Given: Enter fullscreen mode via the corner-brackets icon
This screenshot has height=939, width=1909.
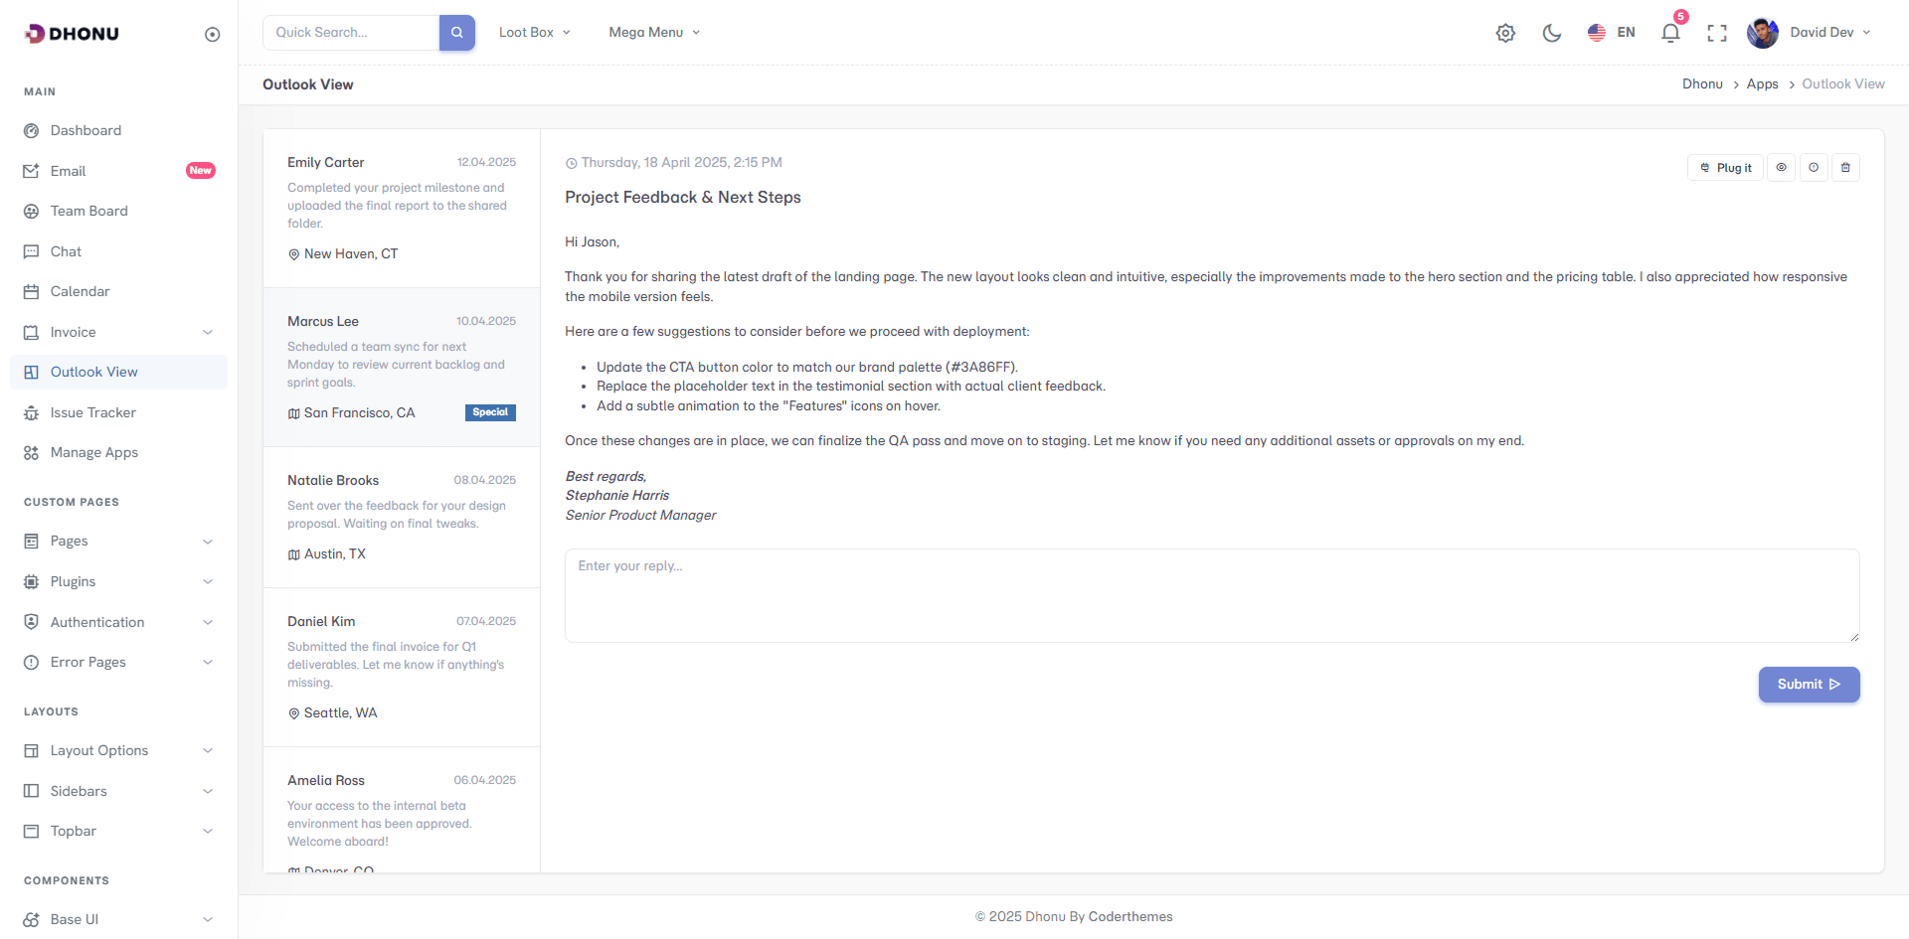Looking at the screenshot, I should 1716,33.
